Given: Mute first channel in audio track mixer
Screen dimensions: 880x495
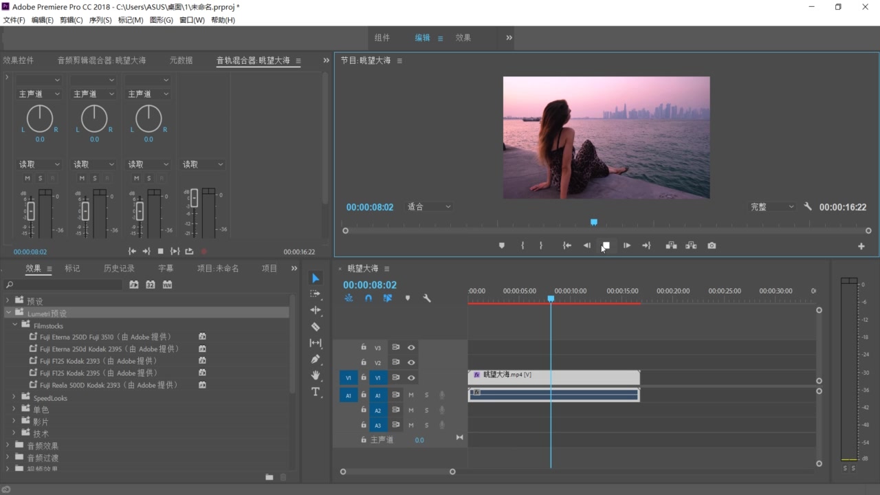Looking at the screenshot, I should (x=27, y=179).
